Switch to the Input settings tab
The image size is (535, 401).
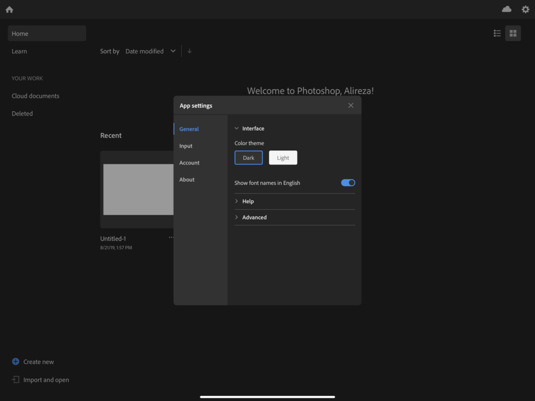185,146
